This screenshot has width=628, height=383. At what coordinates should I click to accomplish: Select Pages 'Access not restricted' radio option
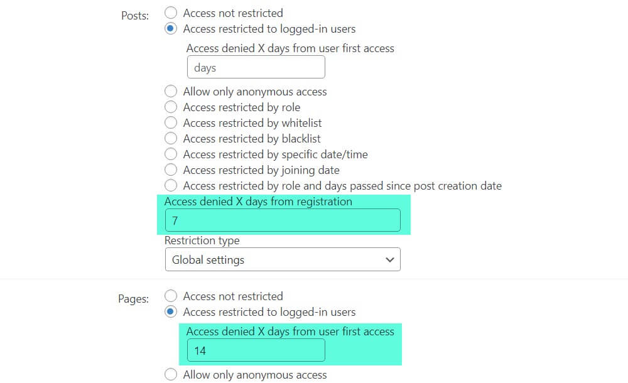coord(171,296)
